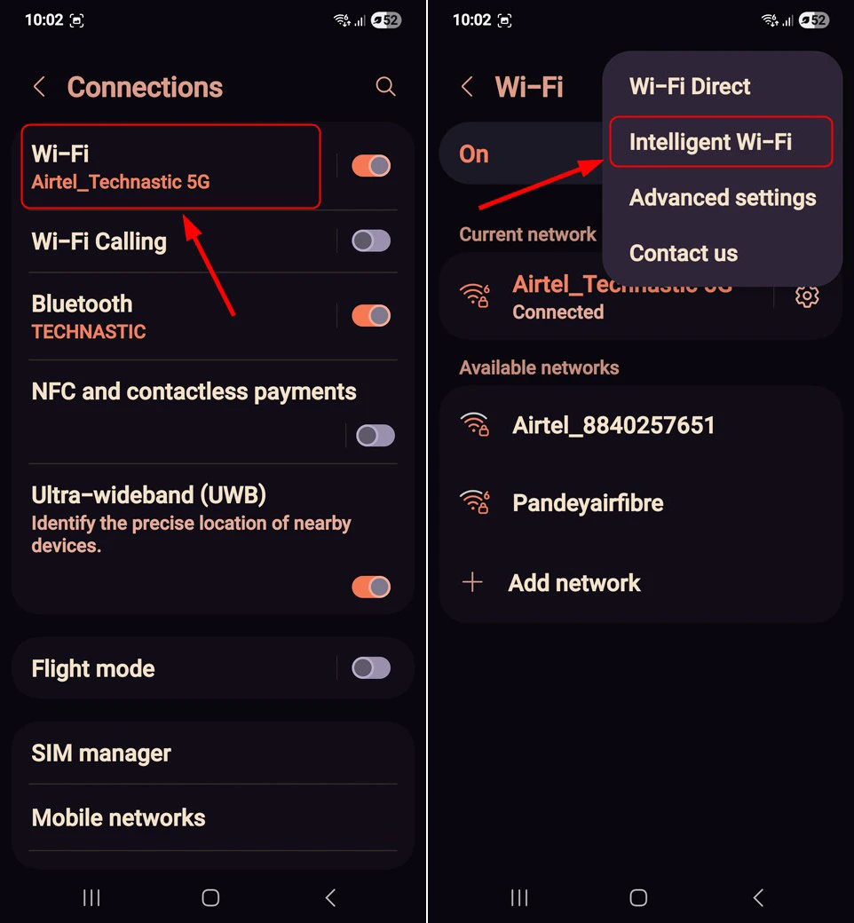The width and height of the screenshot is (854, 923).
Task: Open recent apps on the left phone
Action: point(91,897)
